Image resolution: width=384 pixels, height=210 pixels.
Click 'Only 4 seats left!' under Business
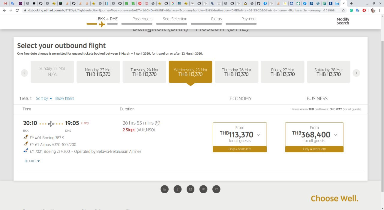(x=314, y=149)
